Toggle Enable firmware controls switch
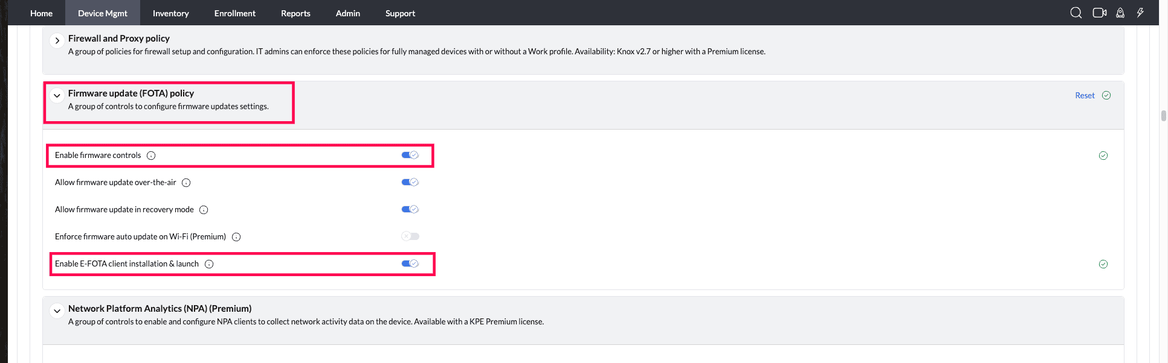The image size is (1168, 363). pos(410,155)
